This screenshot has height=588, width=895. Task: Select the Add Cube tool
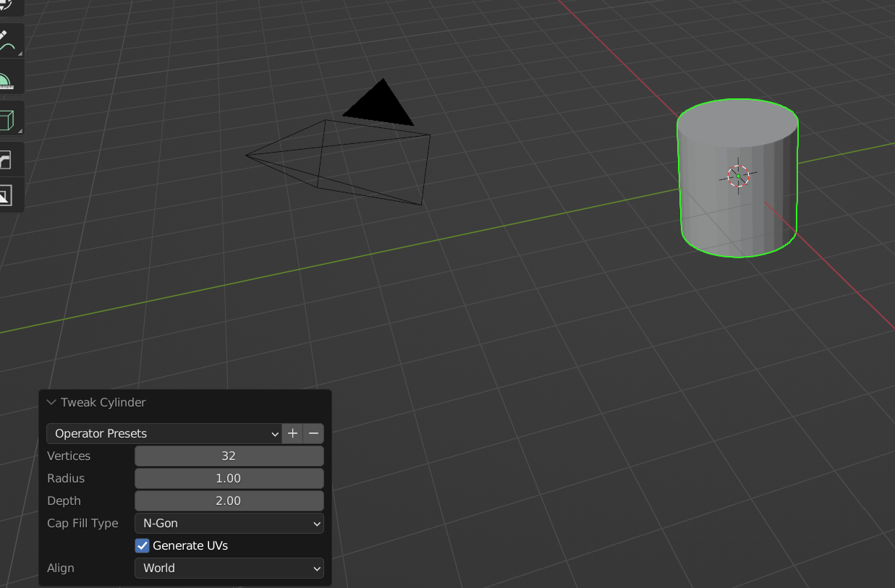click(x=7, y=119)
